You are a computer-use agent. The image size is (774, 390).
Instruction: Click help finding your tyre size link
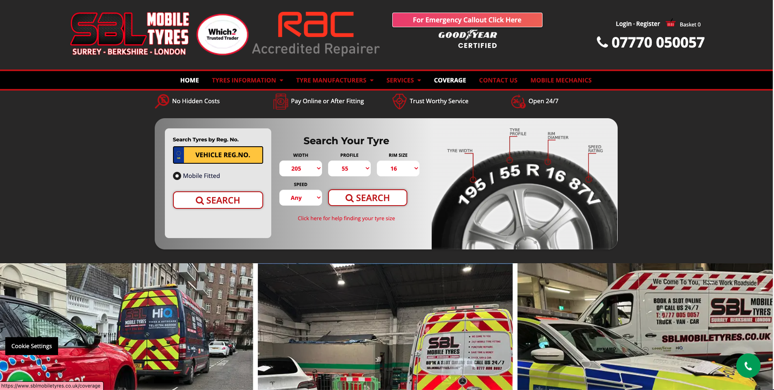[346, 219]
